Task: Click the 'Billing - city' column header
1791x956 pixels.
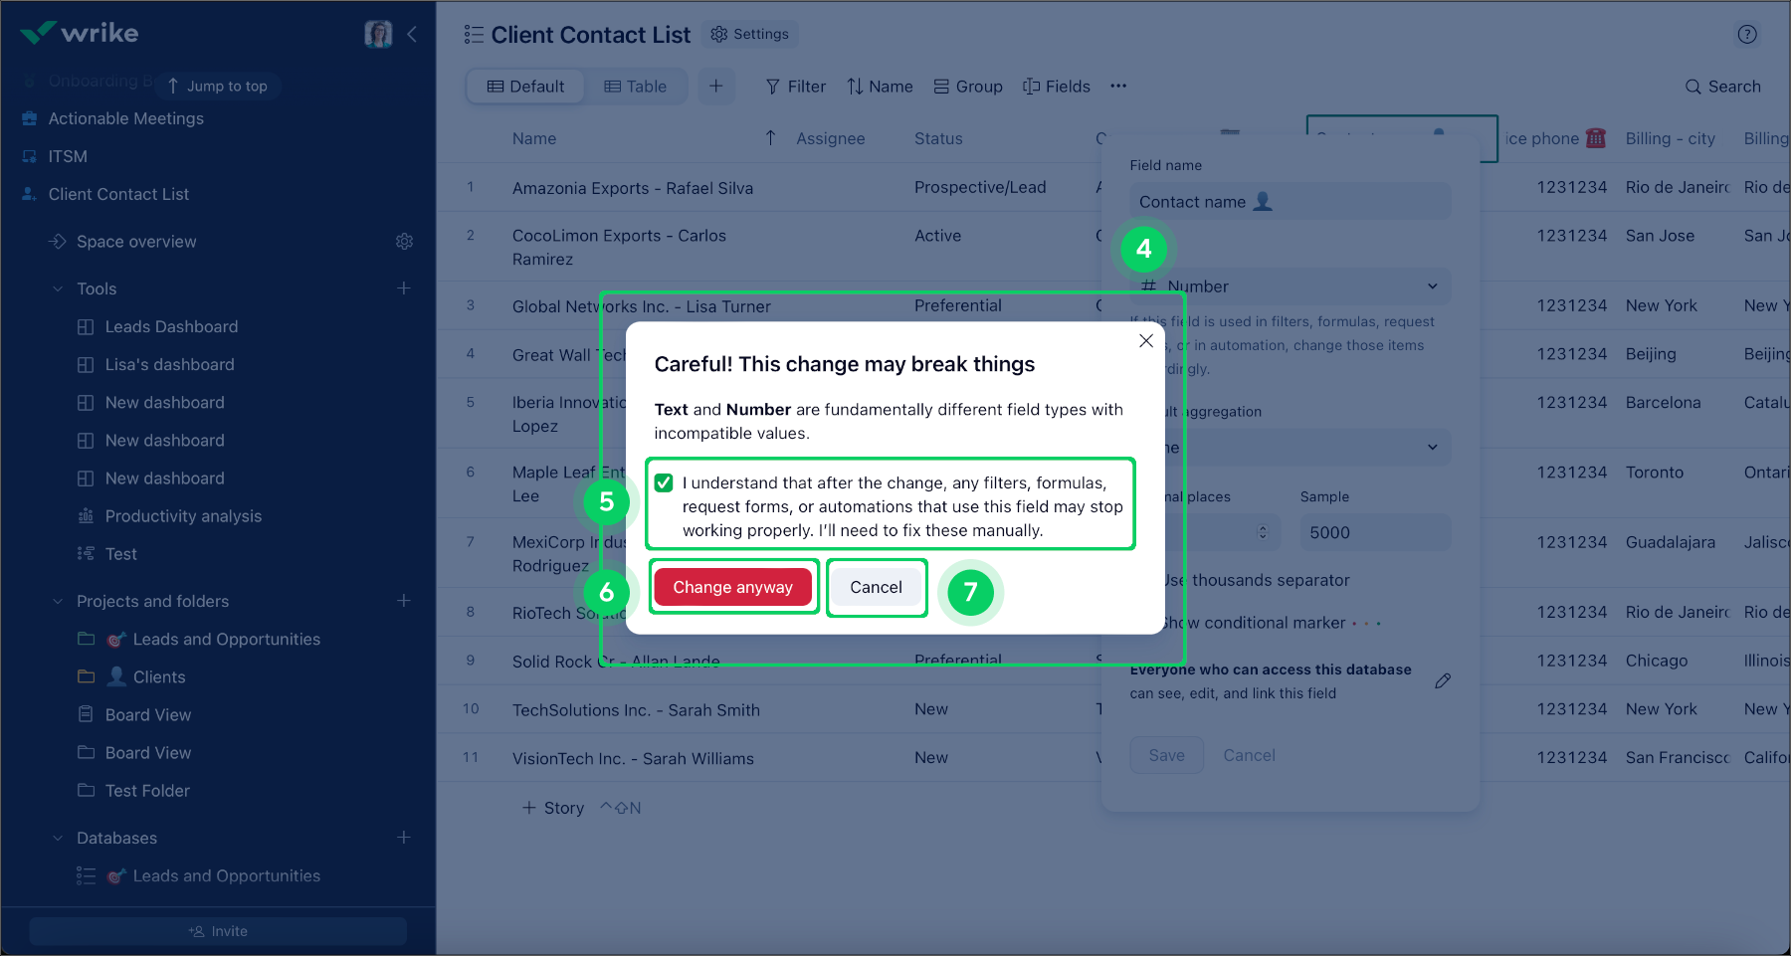Action: click(x=1671, y=139)
